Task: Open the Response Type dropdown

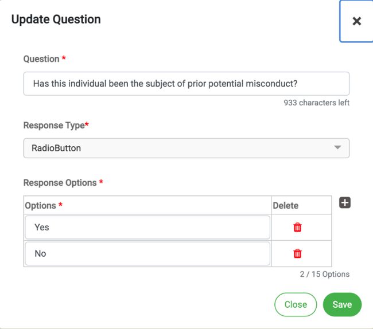Action: pyautogui.click(x=186, y=148)
